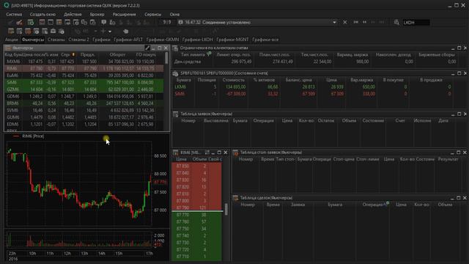Switch to the Акции tab
Viewport: 469px width, 264px height.
tap(12, 40)
